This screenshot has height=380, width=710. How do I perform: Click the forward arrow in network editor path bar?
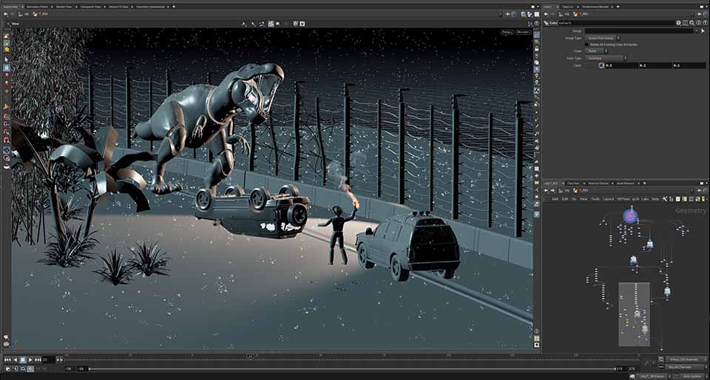click(x=554, y=191)
